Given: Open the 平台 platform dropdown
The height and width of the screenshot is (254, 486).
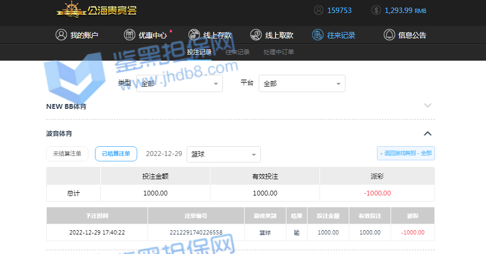Looking at the screenshot, I should click(302, 83).
